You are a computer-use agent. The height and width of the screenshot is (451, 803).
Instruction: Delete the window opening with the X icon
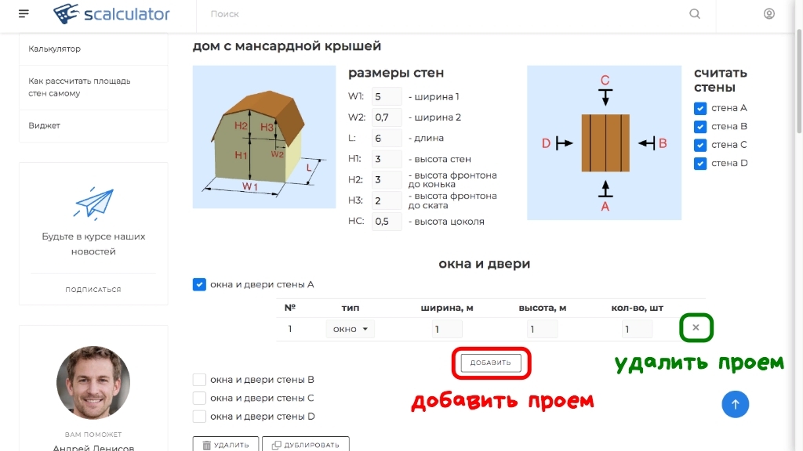pos(696,327)
